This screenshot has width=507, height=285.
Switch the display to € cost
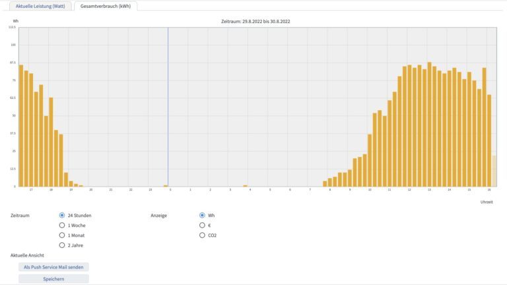coord(202,225)
